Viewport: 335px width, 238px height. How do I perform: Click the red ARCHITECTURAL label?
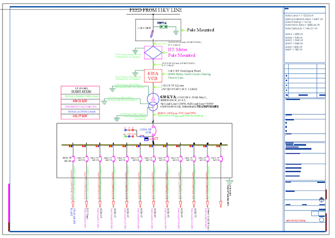click(296, 221)
